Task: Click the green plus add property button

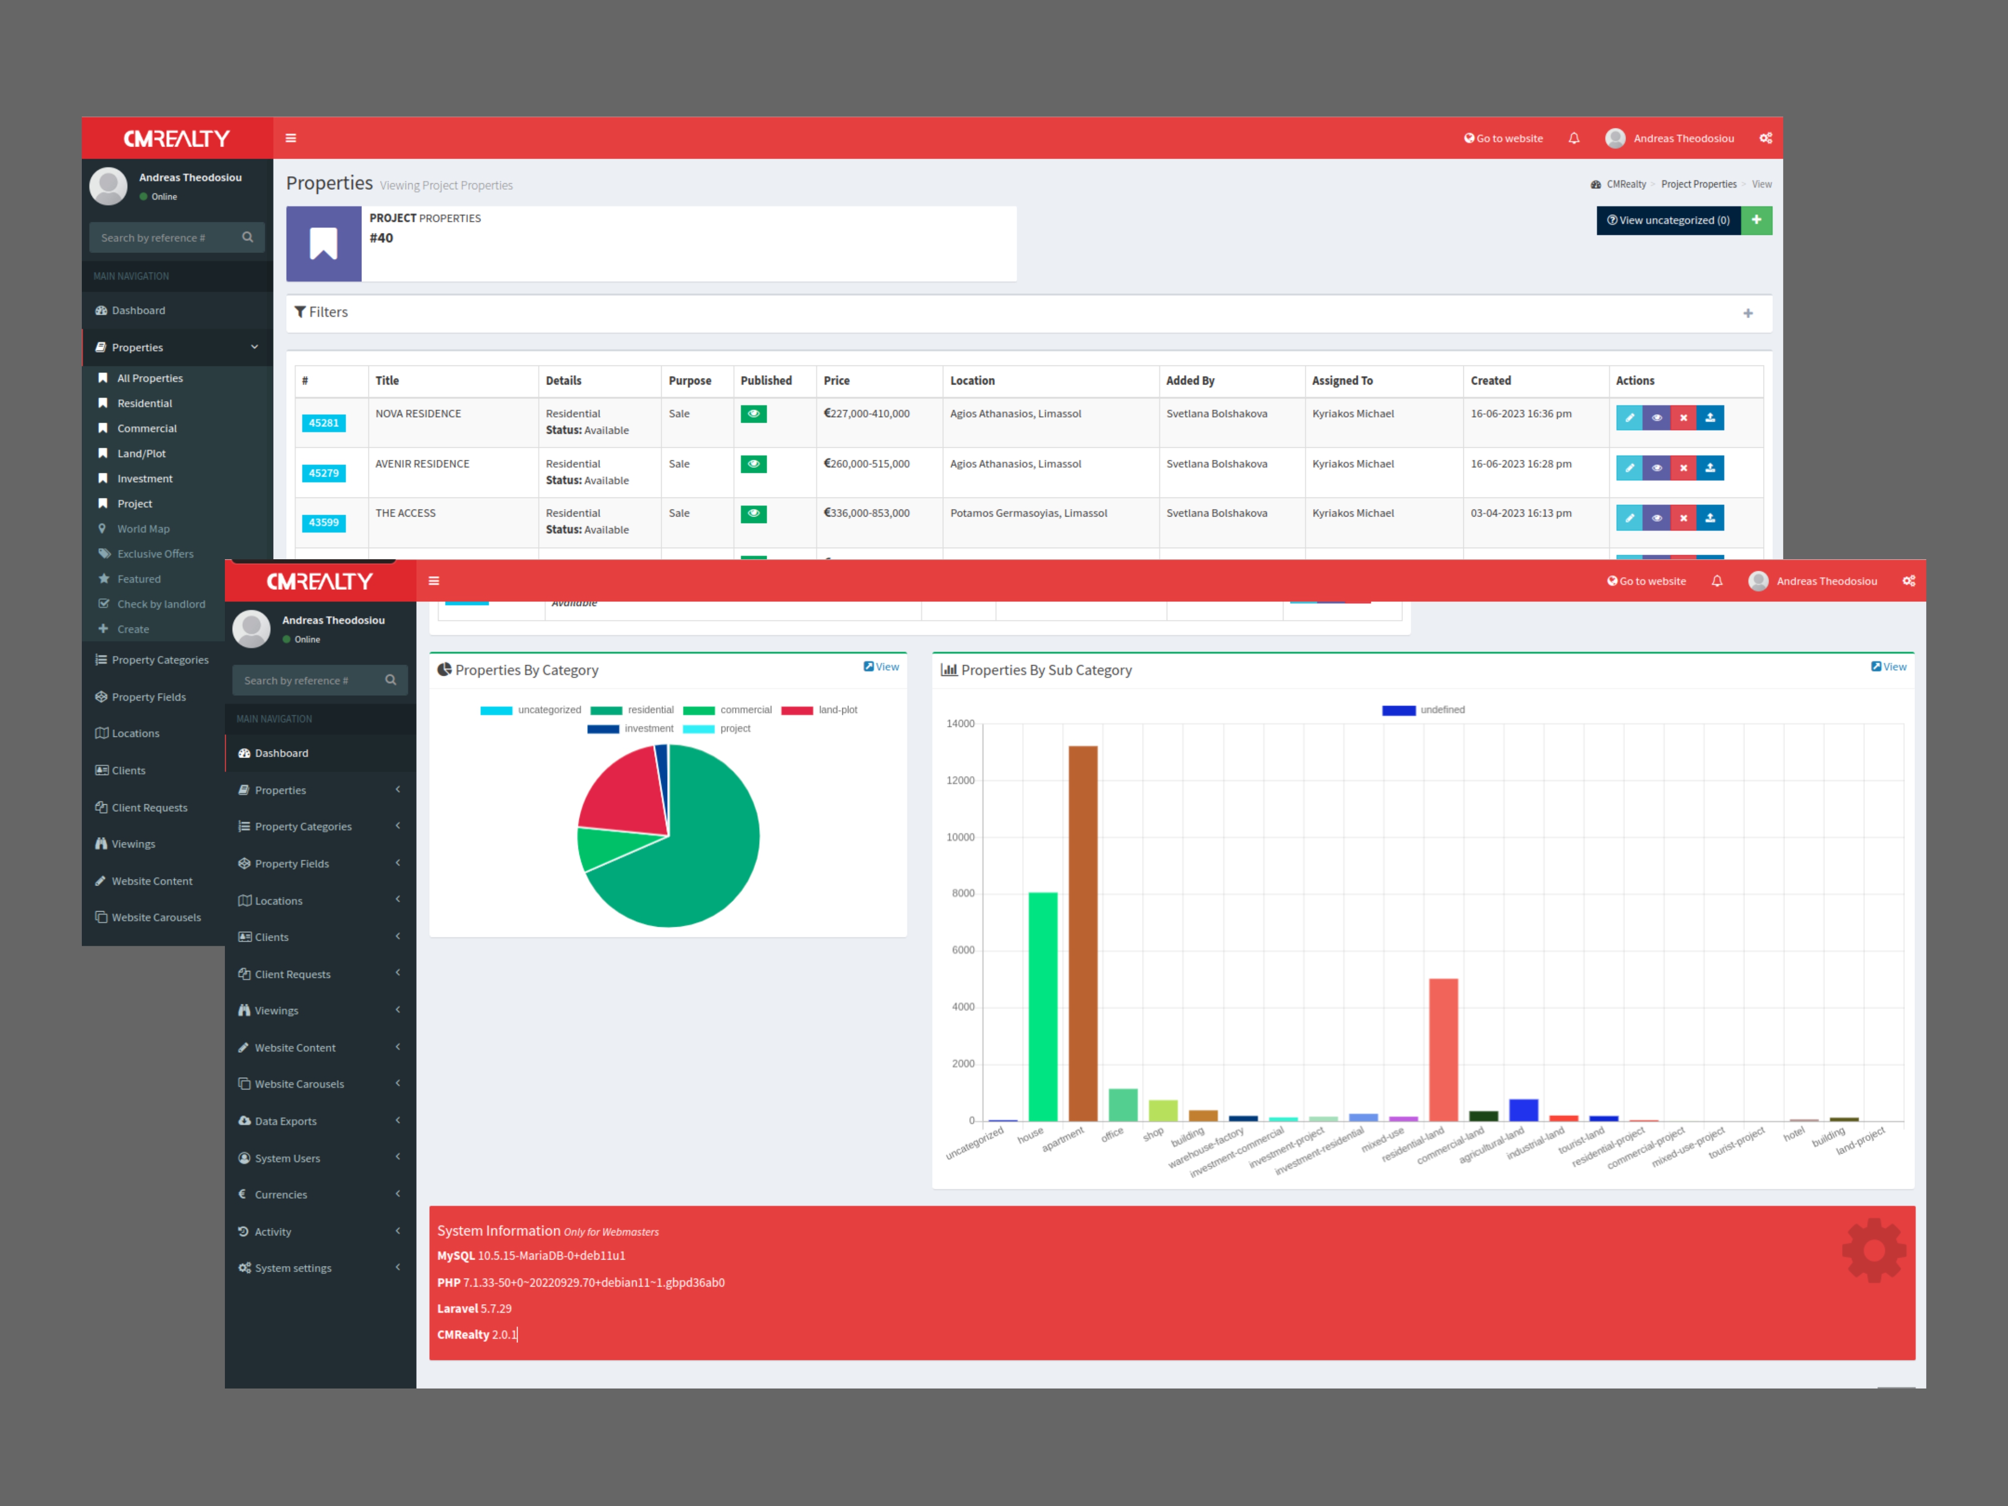Action: tap(1755, 220)
